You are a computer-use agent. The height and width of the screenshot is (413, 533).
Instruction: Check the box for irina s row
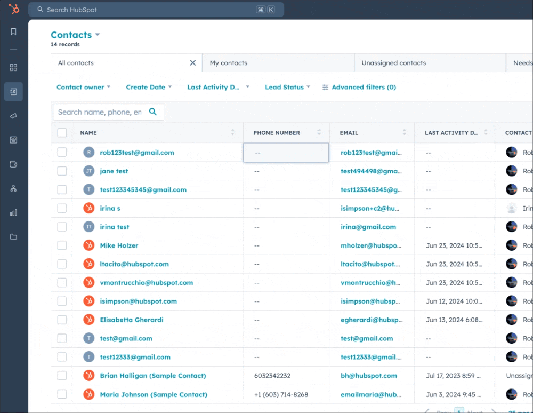(62, 208)
